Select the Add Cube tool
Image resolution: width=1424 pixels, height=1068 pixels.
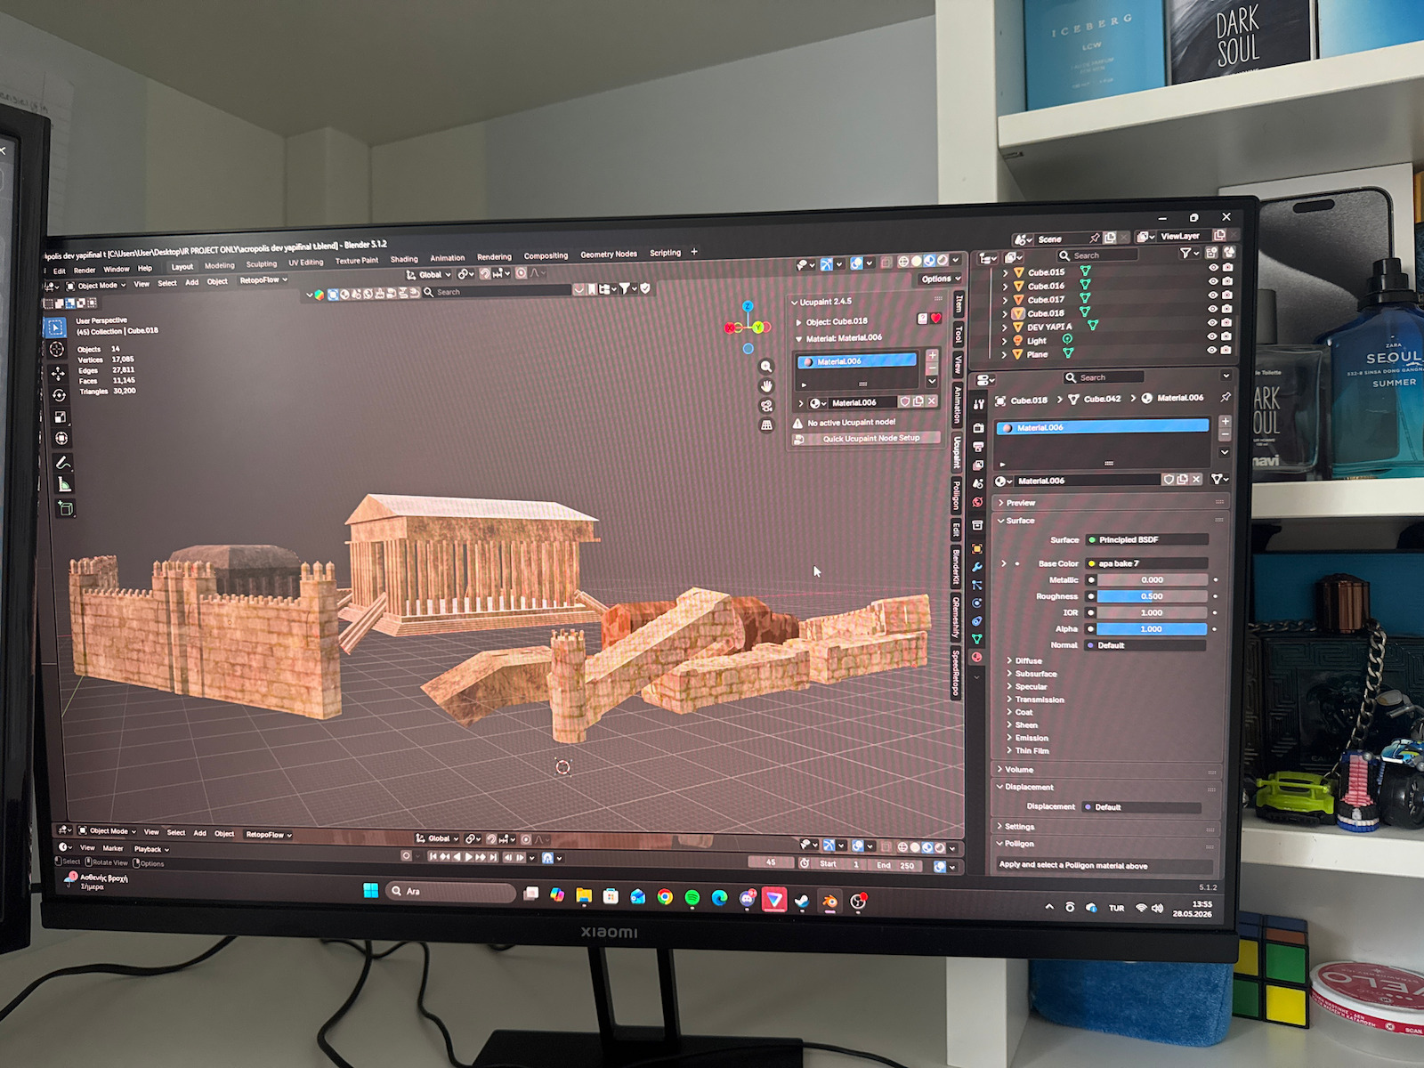tap(64, 508)
